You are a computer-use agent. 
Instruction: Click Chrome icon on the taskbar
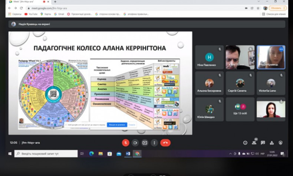pos(137,154)
